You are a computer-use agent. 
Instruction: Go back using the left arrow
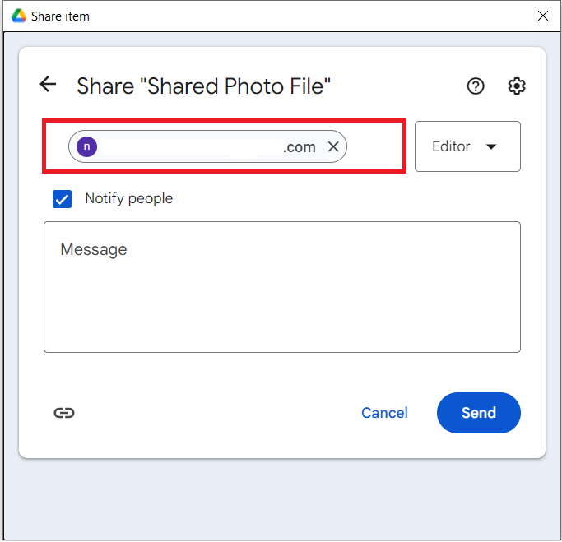pyautogui.click(x=48, y=85)
